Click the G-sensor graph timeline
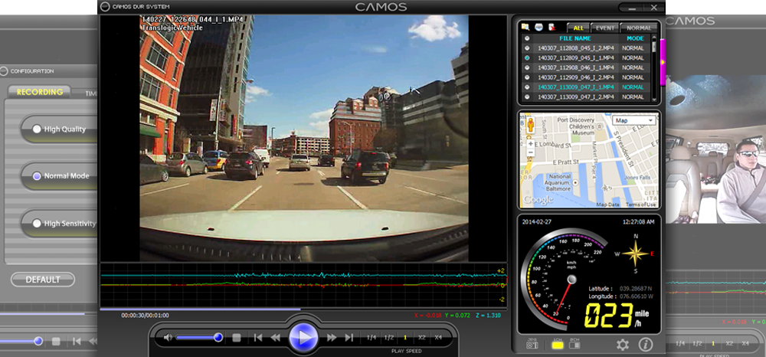Screen dimensions: 766x357 click(303, 285)
